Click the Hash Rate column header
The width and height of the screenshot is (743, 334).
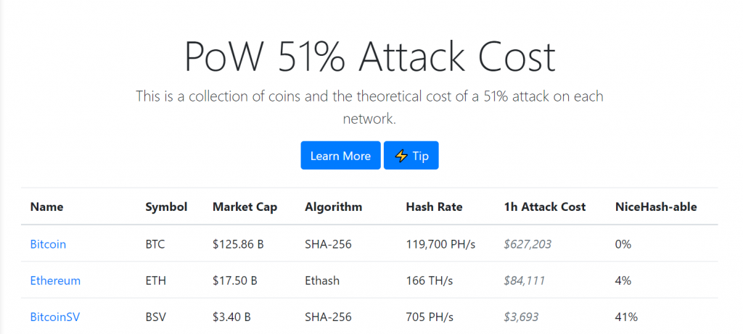[x=434, y=206]
